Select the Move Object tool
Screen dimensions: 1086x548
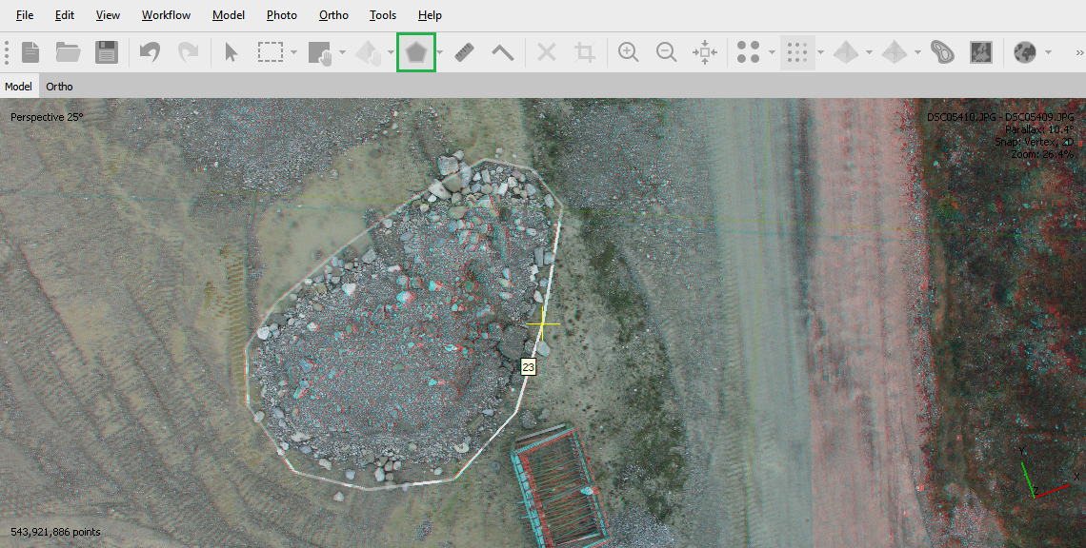point(368,52)
